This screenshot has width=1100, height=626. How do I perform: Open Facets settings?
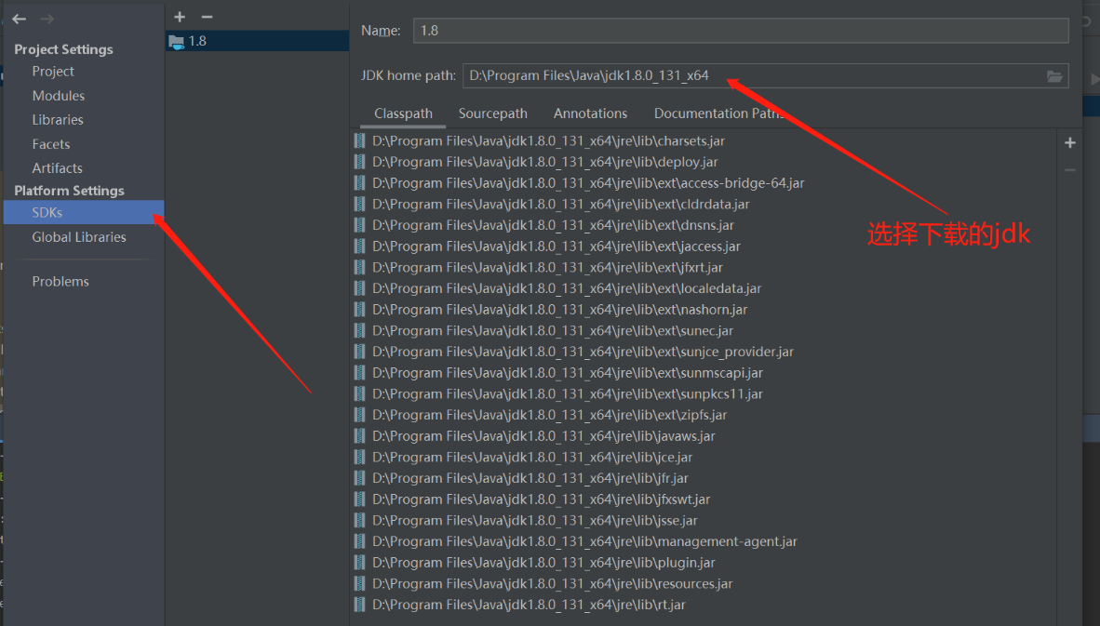point(50,144)
